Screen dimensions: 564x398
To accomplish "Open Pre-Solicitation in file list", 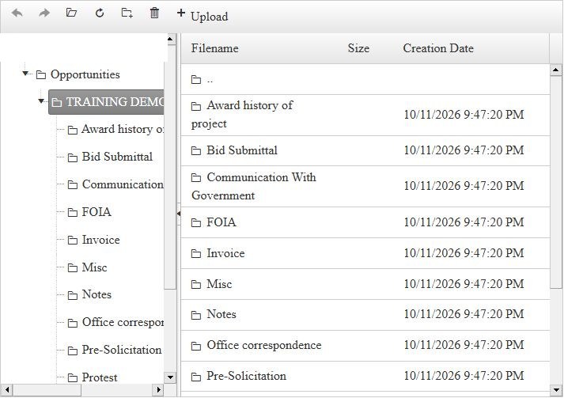I will pyautogui.click(x=365, y=377).
